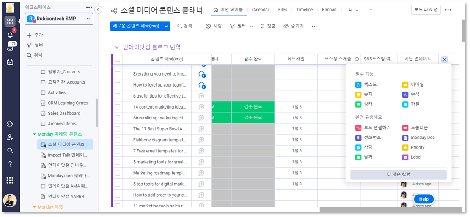
Task: Add the 날짜 date column type
Action: click(365, 157)
